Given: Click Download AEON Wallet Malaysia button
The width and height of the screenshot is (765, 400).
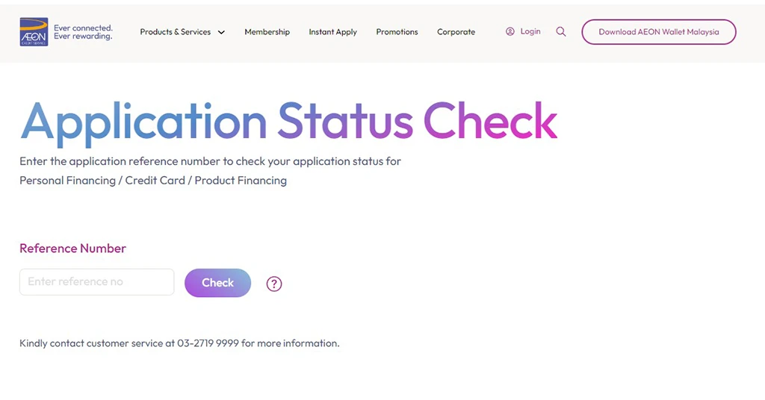Looking at the screenshot, I should (659, 31).
